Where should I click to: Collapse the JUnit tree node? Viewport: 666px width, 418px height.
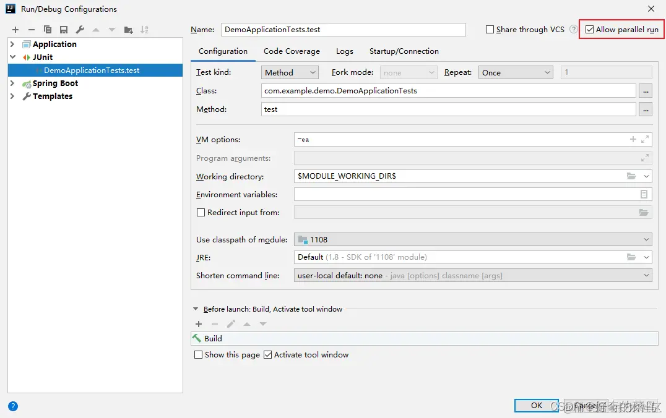(x=12, y=57)
